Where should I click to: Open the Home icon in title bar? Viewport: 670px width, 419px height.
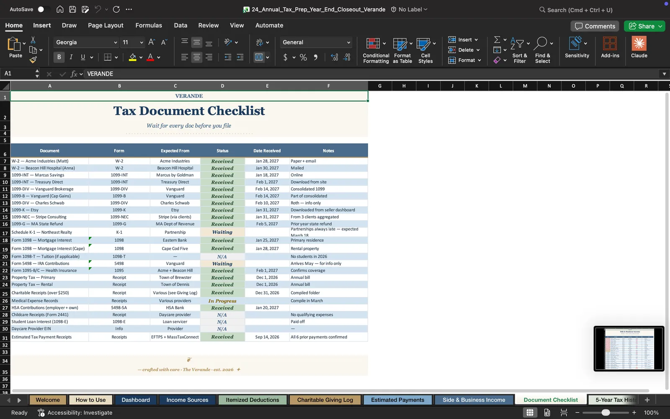(x=60, y=9)
